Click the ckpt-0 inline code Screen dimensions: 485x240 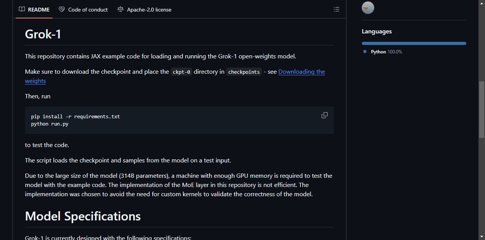click(181, 72)
